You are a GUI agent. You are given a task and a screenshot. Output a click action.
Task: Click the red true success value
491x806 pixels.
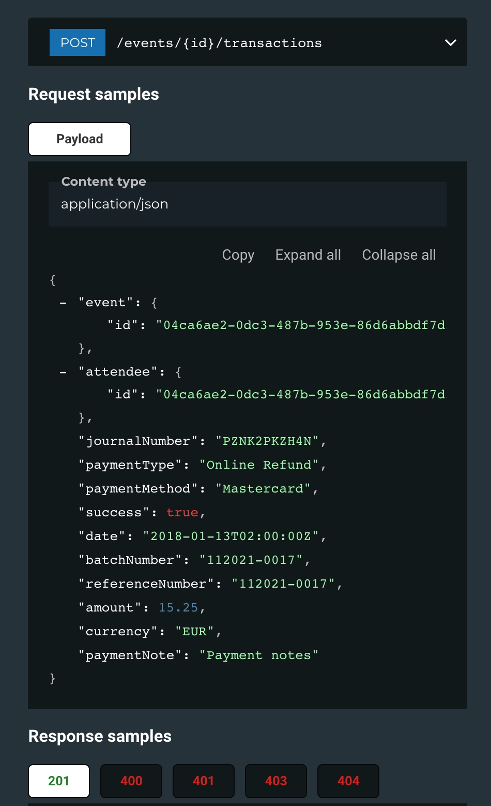click(x=182, y=513)
